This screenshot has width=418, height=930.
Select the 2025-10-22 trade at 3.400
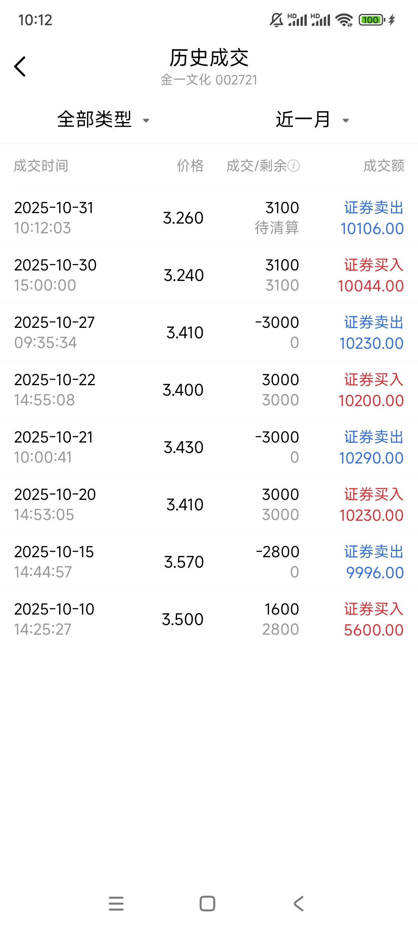point(209,390)
